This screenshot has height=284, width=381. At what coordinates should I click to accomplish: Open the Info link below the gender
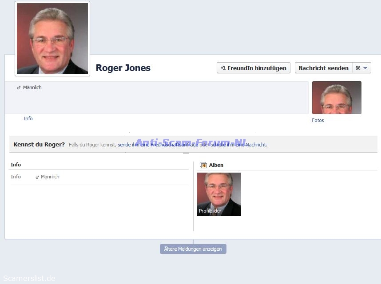(28, 118)
